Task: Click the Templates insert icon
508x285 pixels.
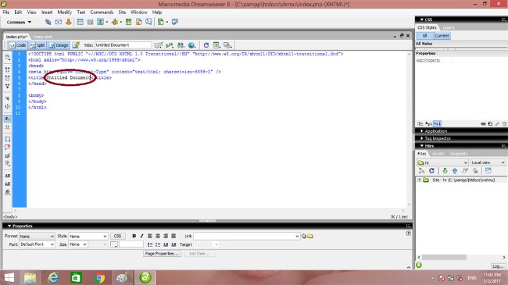Action: coord(161,22)
